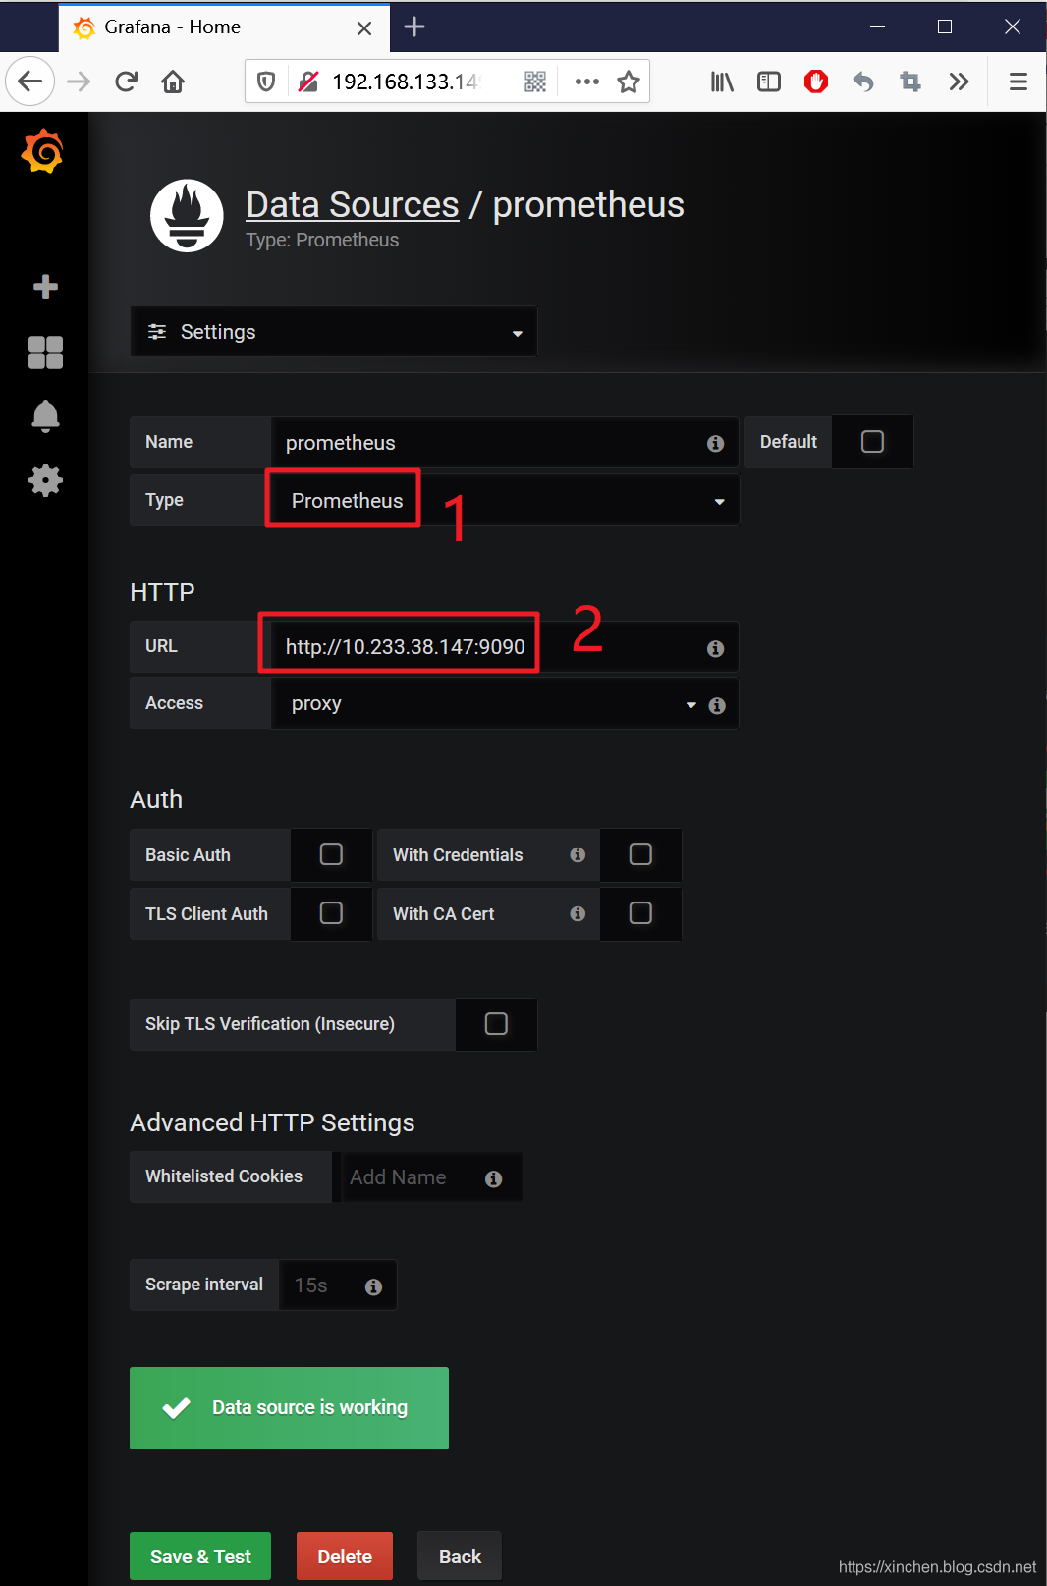
Task: Open the Dashboards grid icon in sidebar
Action: coord(45,353)
